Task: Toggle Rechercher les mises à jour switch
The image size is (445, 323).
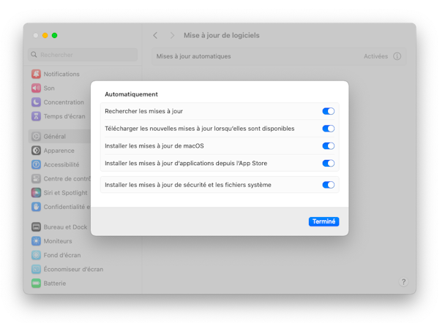Action: tap(328, 111)
